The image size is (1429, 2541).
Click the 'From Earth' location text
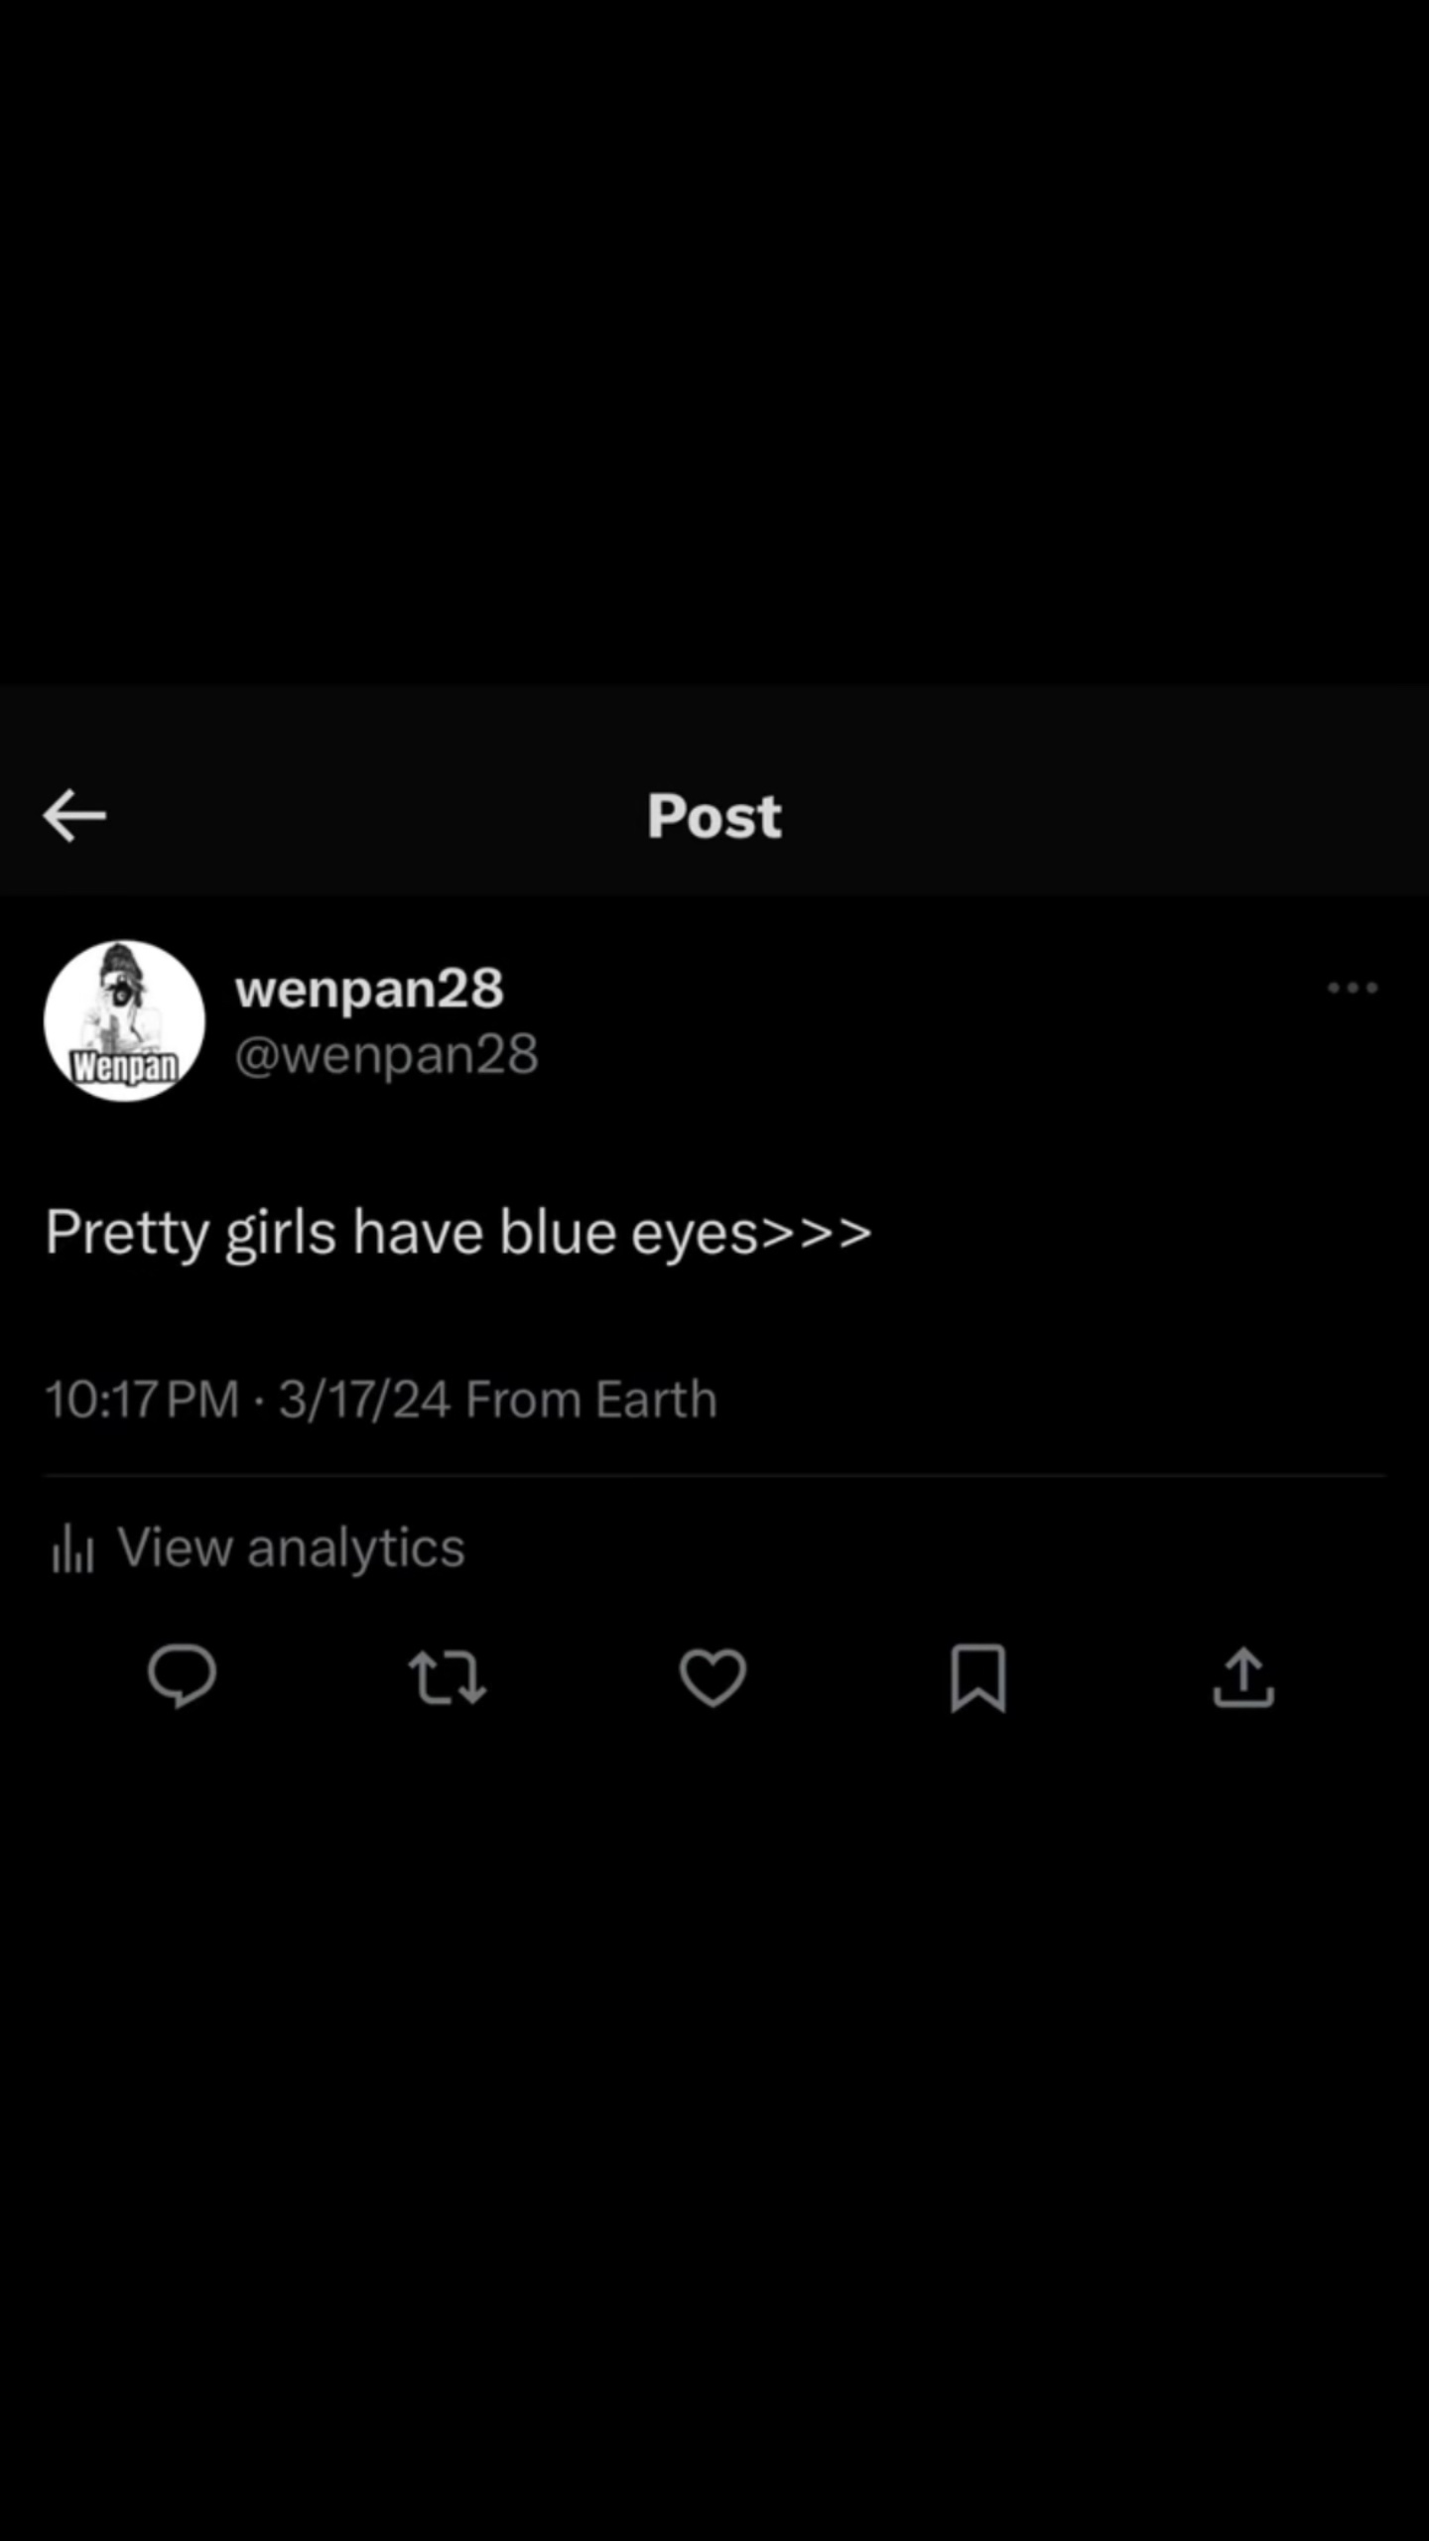pos(591,1400)
